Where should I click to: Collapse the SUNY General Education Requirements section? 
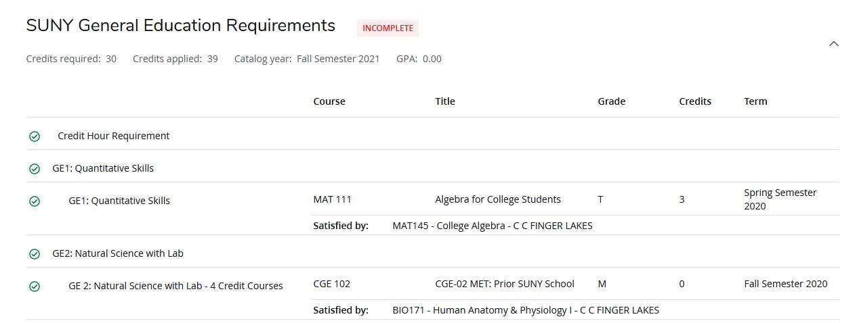(x=834, y=44)
